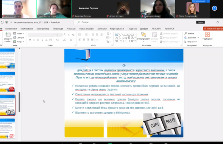Toggle Bold (Ж) formatting

point(30,40)
